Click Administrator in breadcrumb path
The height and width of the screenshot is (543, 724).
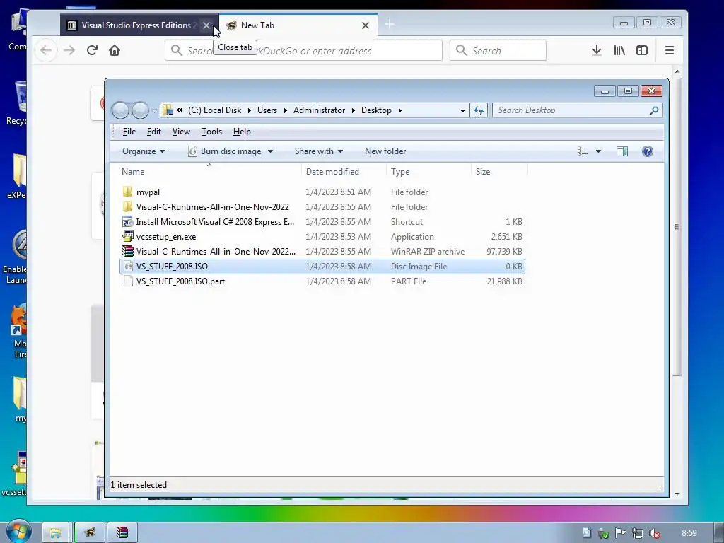319,110
